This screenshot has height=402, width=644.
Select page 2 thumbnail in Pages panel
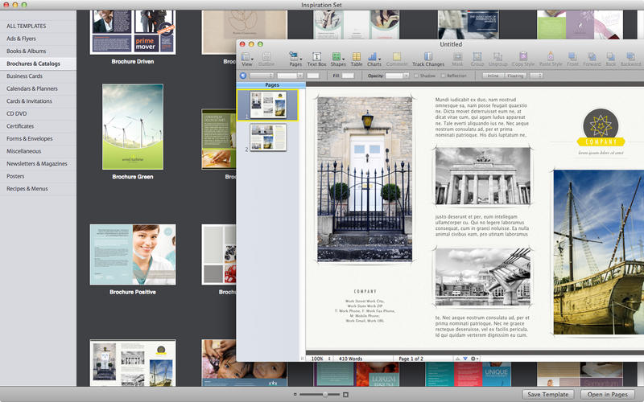(x=267, y=137)
